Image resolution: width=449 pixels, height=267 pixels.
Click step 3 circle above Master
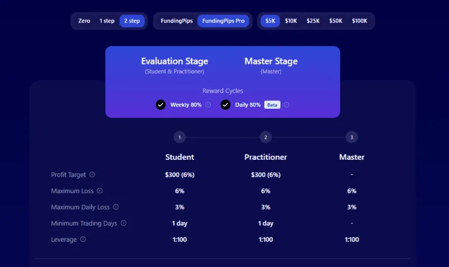pos(352,137)
